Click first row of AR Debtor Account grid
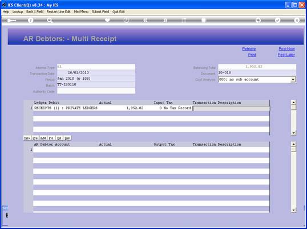Image resolution: width=307 pixels, height=229 pixels. (151, 150)
